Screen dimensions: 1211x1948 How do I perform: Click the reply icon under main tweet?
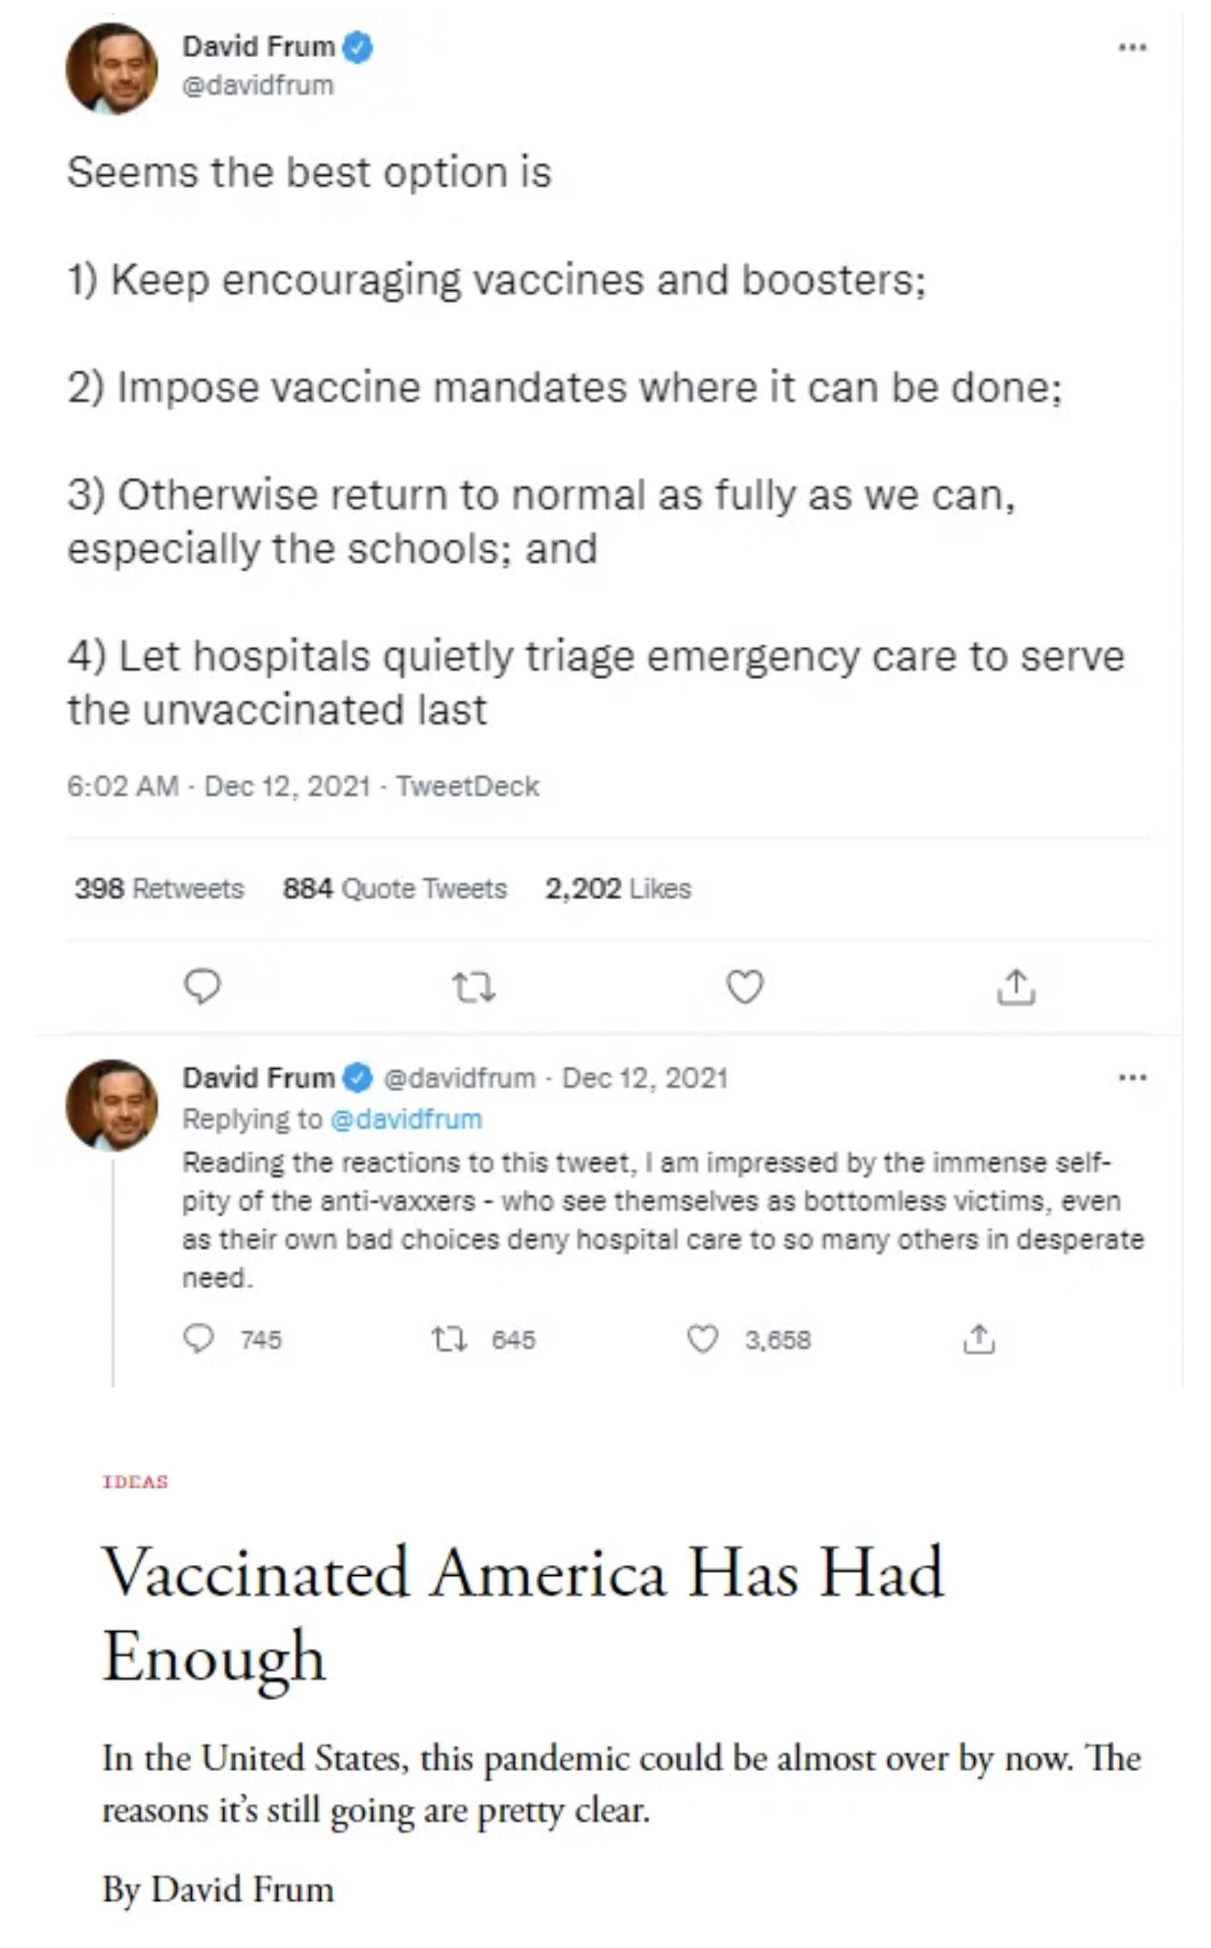click(202, 986)
